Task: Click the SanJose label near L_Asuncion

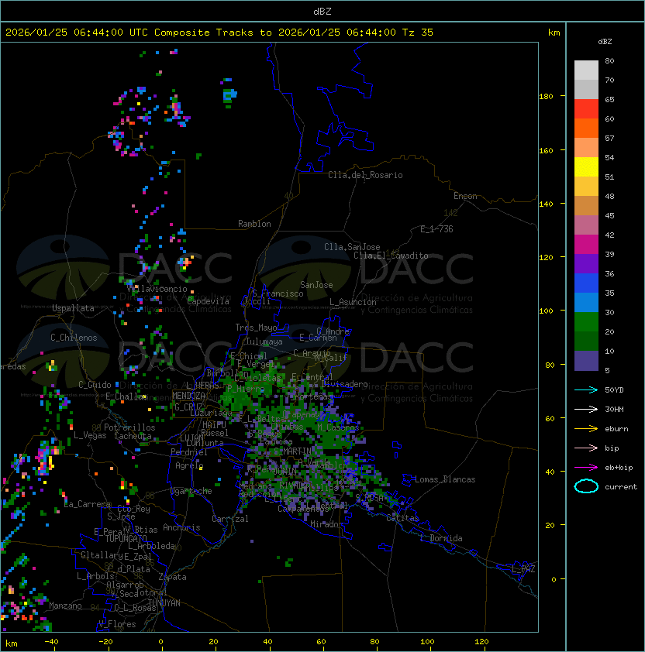Action: click(316, 285)
